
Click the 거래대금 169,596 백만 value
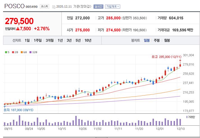click(183, 30)
